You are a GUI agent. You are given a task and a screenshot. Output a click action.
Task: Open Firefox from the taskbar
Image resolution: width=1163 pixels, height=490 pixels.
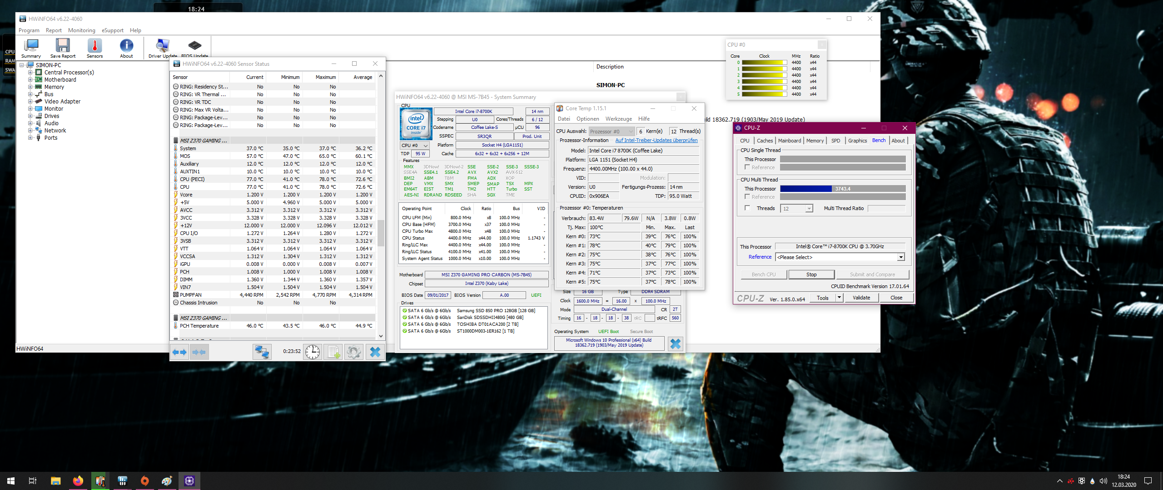78,481
